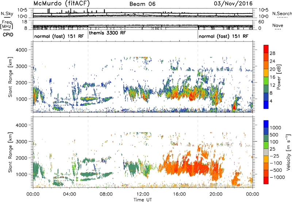Click the blue top of the Velocity colorbar
The image size is (292, 202).
(x=266, y=124)
